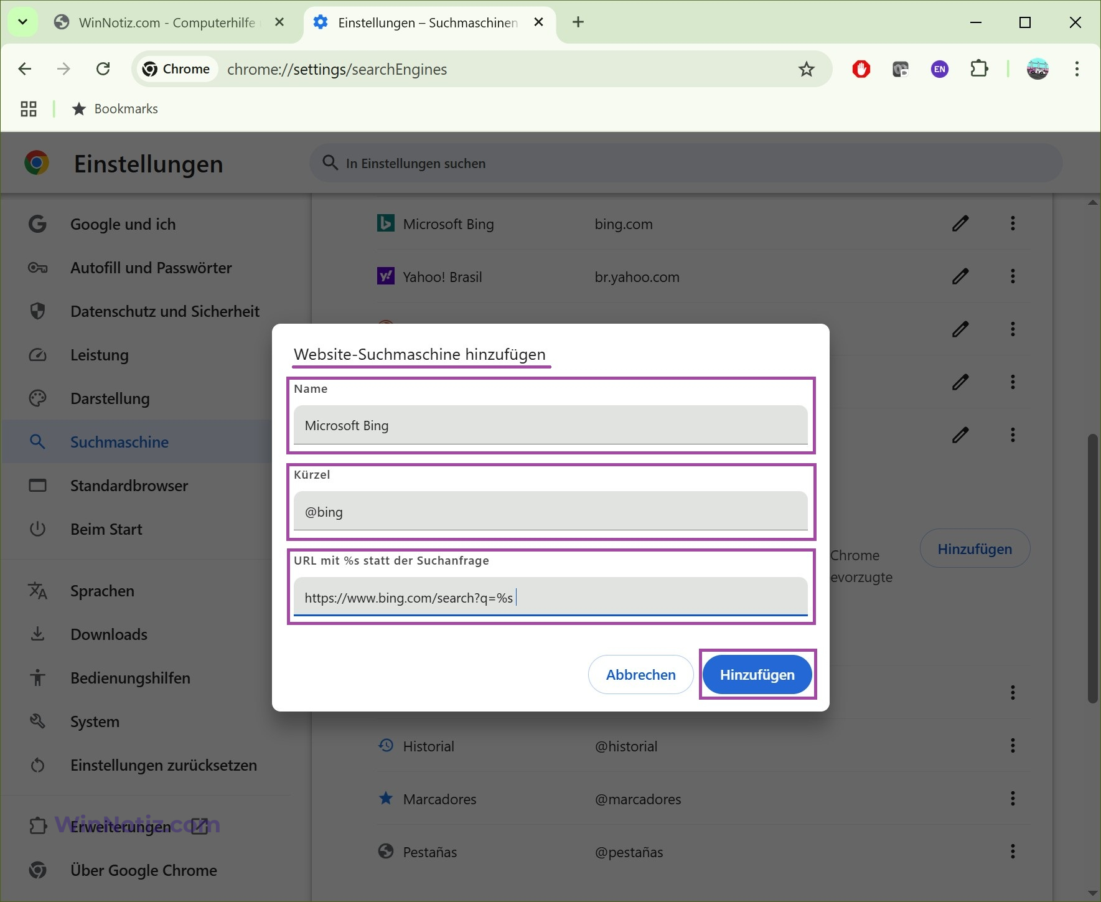
Task: Click the @historial shortcut text
Action: 626,746
